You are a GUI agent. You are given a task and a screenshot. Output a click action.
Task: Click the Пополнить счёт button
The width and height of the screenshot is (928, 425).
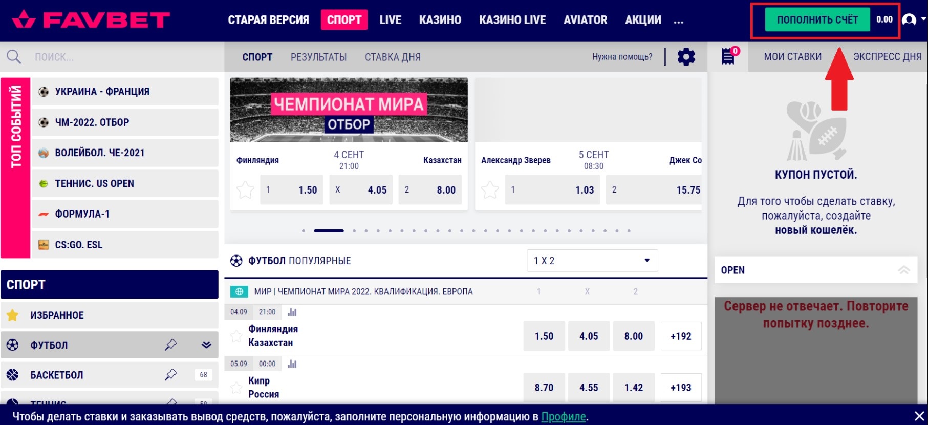(817, 20)
